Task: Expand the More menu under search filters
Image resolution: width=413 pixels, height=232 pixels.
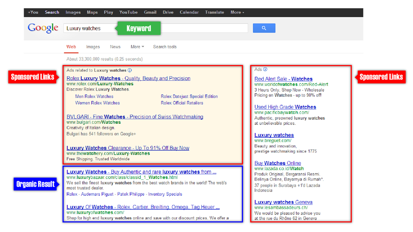Action: [x=137, y=47]
